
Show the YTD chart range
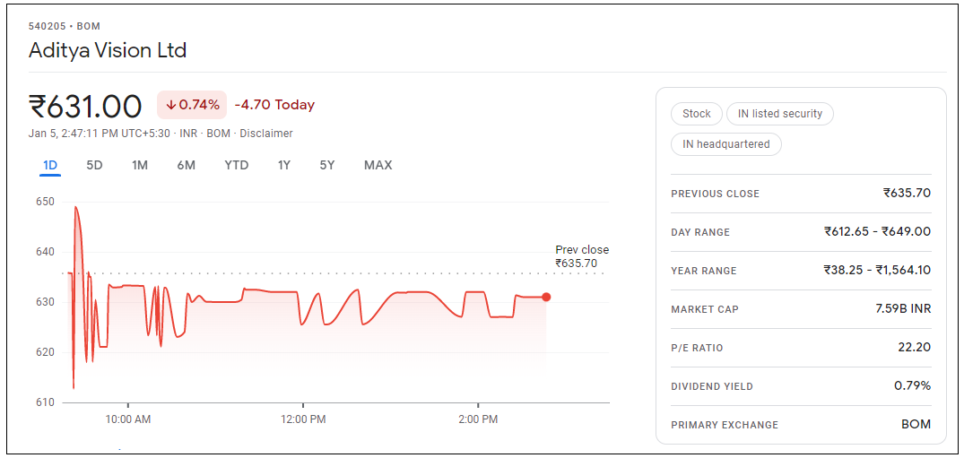[x=236, y=166]
